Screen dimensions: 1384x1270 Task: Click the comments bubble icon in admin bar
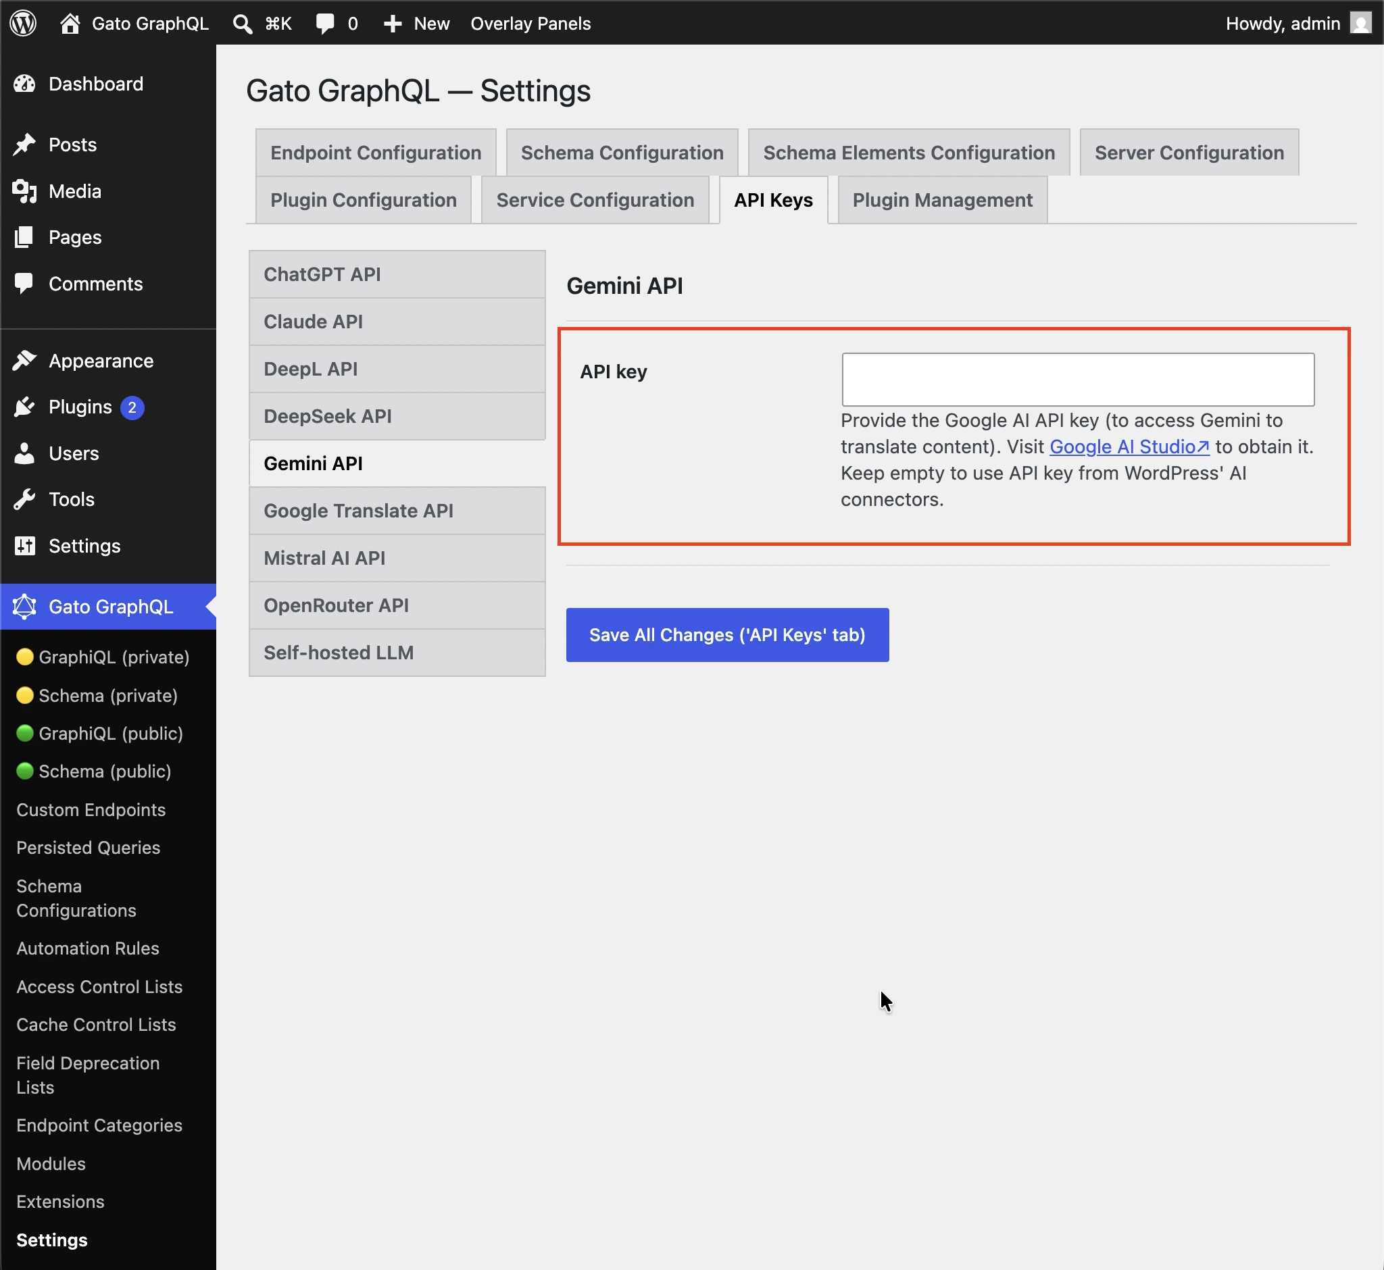pyautogui.click(x=324, y=24)
